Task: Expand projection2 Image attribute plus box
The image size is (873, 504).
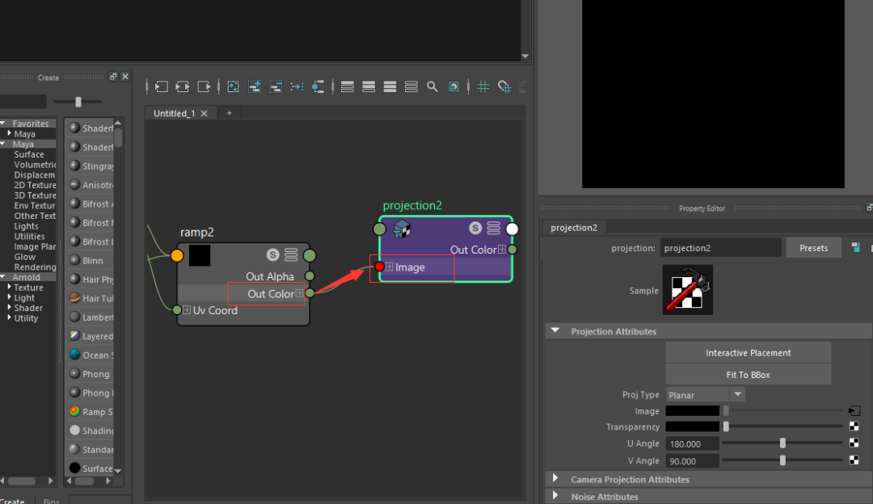Action: pos(389,267)
